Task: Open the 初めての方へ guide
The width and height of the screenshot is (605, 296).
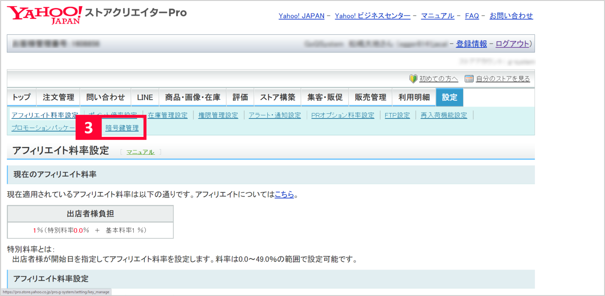Action: click(x=438, y=79)
